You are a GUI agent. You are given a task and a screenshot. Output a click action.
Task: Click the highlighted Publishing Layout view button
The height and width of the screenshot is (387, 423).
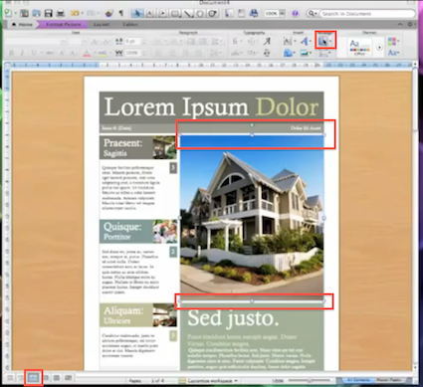[x=34, y=378]
